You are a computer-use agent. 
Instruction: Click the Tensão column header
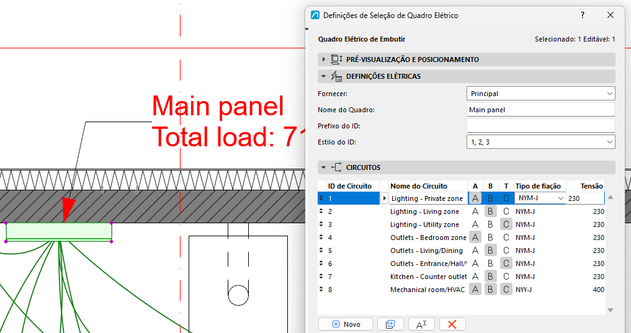(x=586, y=186)
